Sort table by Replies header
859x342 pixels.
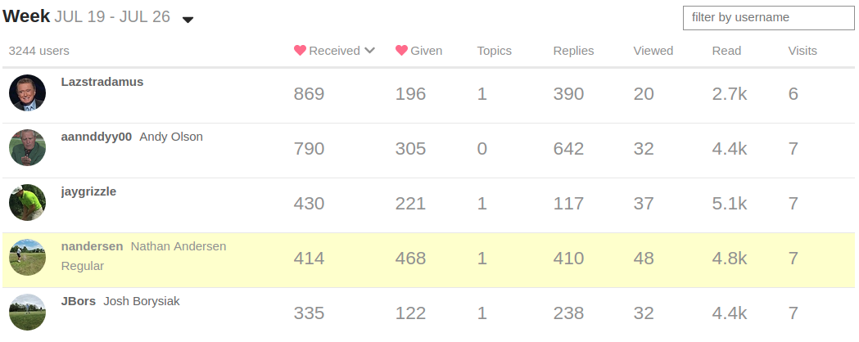[x=573, y=51]
